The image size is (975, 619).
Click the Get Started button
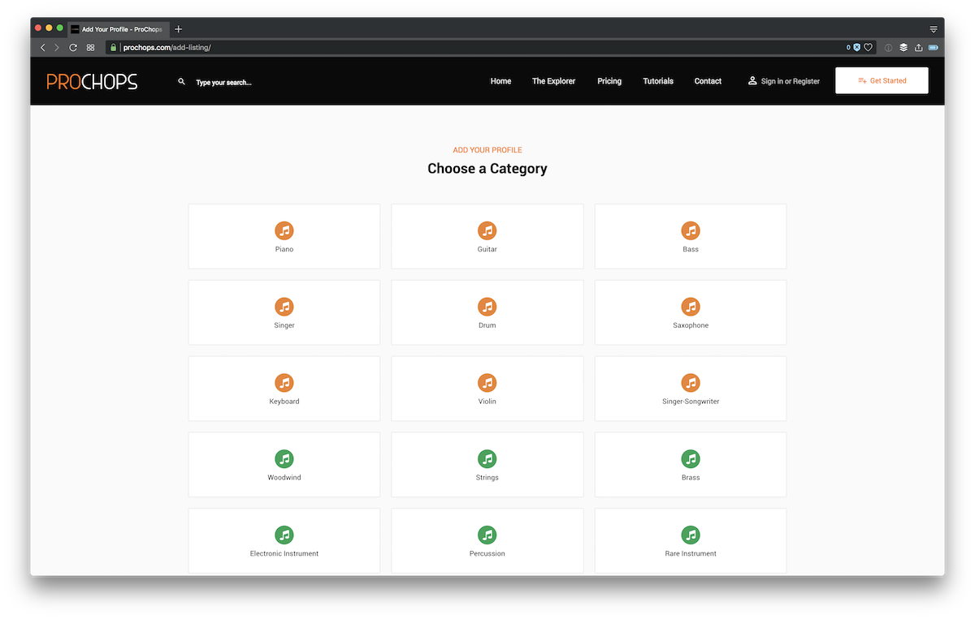coord(882,80)
